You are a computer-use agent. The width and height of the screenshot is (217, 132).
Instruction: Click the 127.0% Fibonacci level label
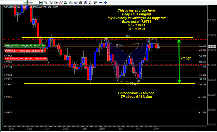[x=202, y=97]
